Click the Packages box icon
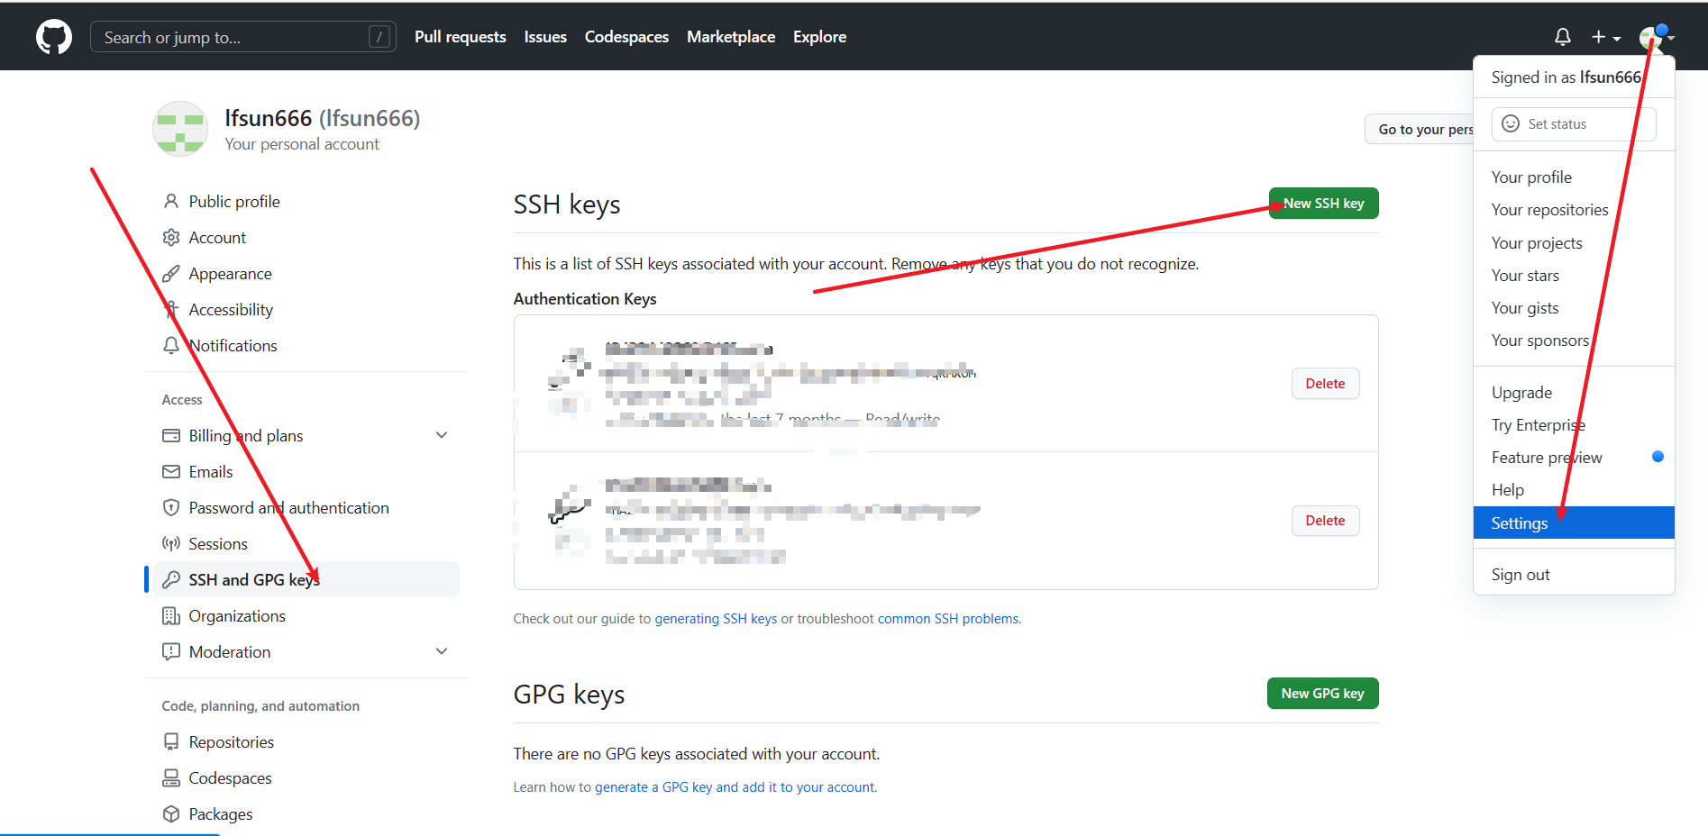The height and width of the screenshot is (836, 1708). 171,813
